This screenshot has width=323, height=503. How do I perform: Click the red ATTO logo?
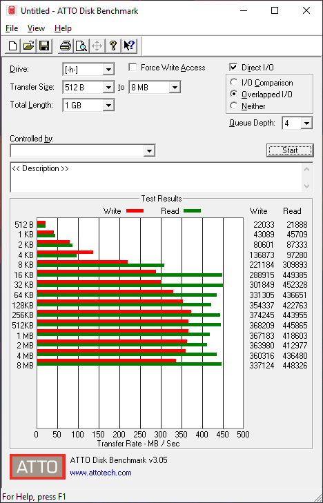point(37,466)
